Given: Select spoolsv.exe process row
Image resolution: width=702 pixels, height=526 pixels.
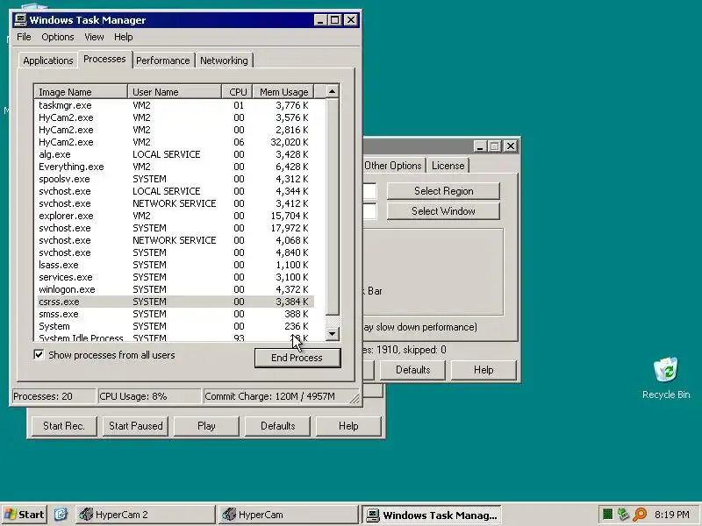Looking at the screenshot, I should (175, 179).
